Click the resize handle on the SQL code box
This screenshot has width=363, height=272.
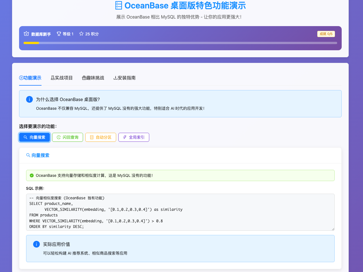333,229
